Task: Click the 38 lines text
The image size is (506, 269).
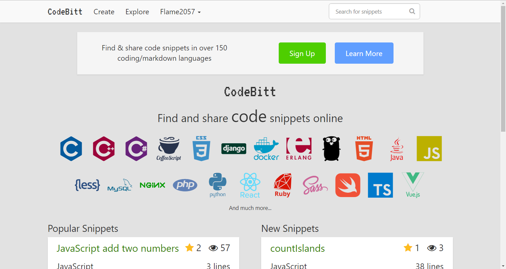Action: pyautogui.click(x=430, y=266)
